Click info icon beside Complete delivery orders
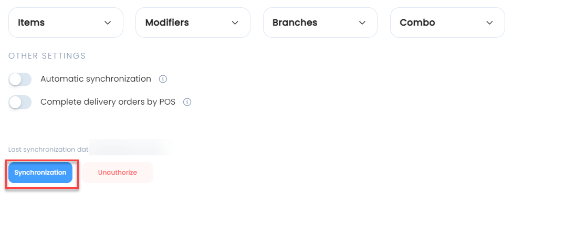Screen dimensions: 576x228 (187, 102)
